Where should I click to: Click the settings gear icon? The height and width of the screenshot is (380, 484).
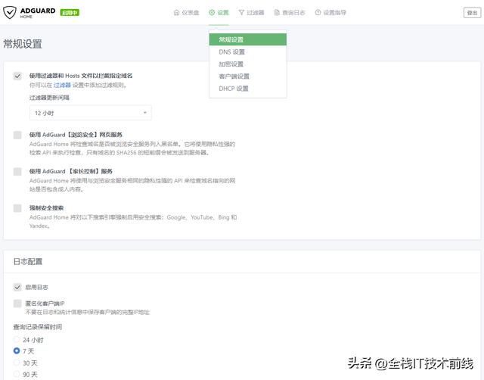[x=212, y=13]
